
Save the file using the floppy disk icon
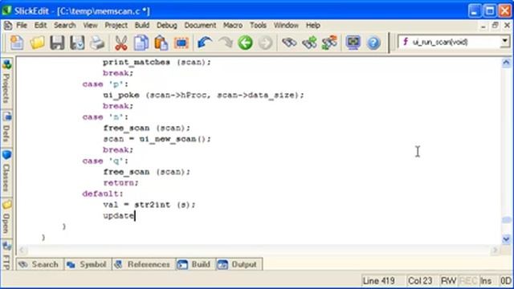(x=57, y=43)
